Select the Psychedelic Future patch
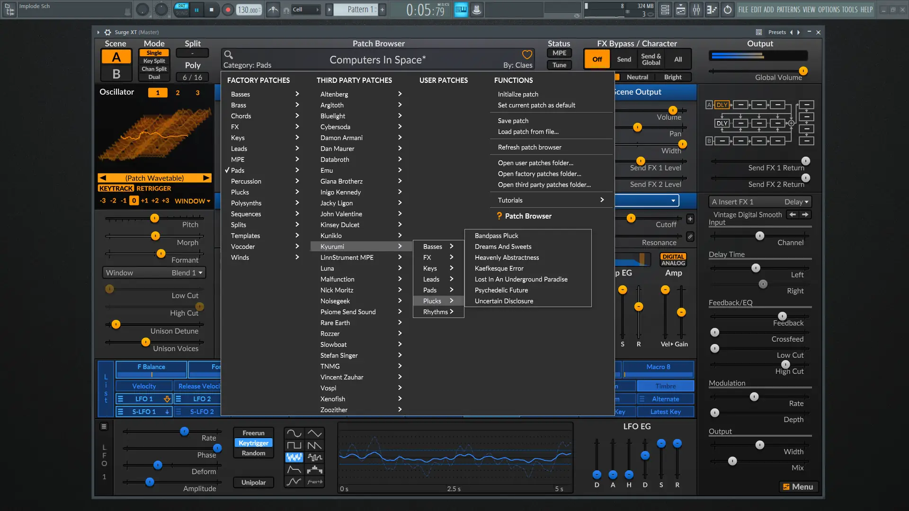The image size is (909, 511). click(x=501, y=290)
